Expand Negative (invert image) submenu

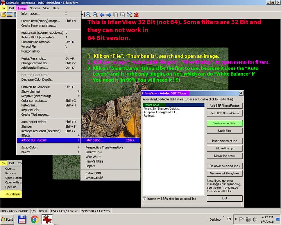tap(49, 96)
